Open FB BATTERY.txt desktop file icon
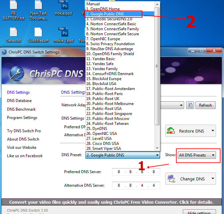This screenshot has height=214, width=224. 13,10
